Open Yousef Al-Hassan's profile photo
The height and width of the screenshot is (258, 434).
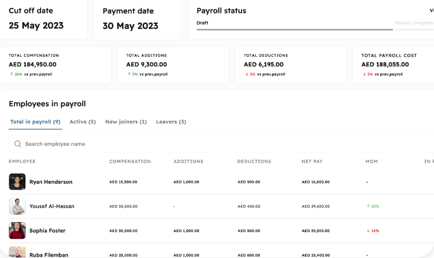17,206
